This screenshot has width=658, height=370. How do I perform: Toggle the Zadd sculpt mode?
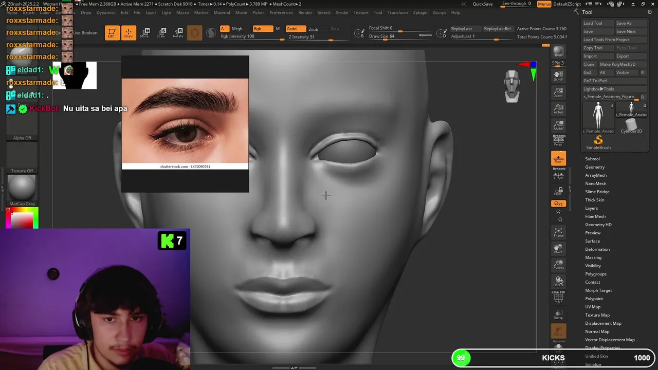[x=296, y=29]
